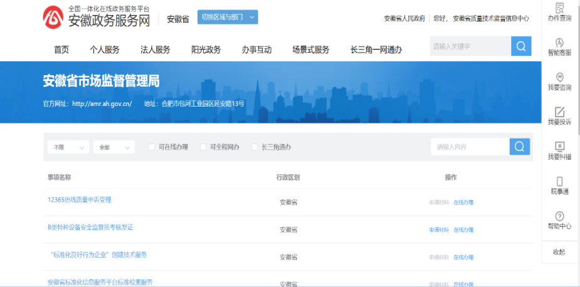The image size is (580, 287).
Task: Open 我要纠错 in the right sidebar
Action: click(560, 151)
